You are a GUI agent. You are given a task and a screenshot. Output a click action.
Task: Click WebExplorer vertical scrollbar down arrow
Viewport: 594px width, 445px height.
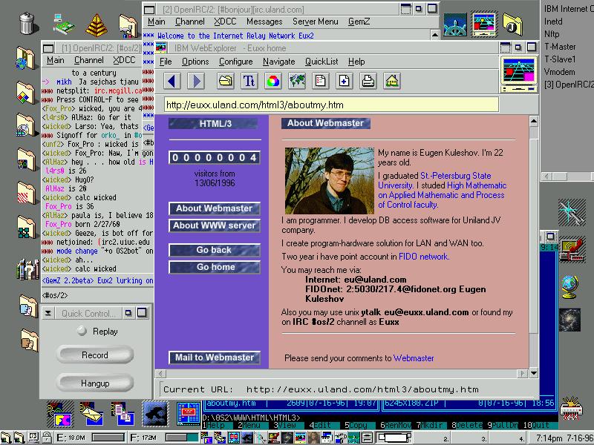click(534, 373)
